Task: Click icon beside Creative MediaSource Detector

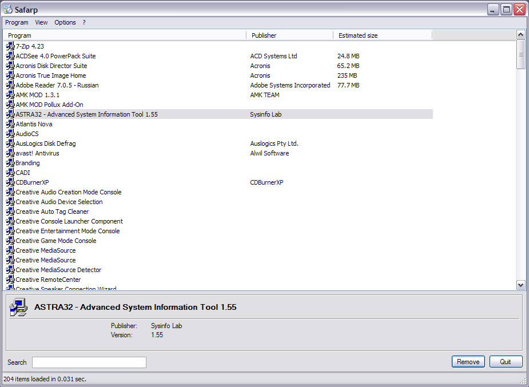Action: 10,270
